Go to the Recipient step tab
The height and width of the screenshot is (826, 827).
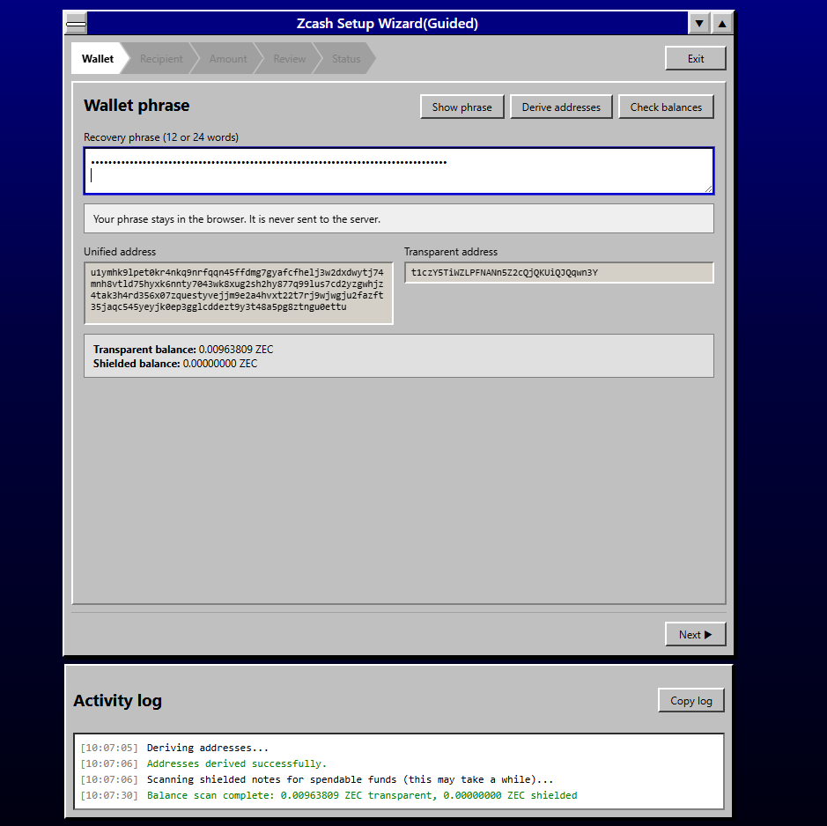click(x=161, y=58)
